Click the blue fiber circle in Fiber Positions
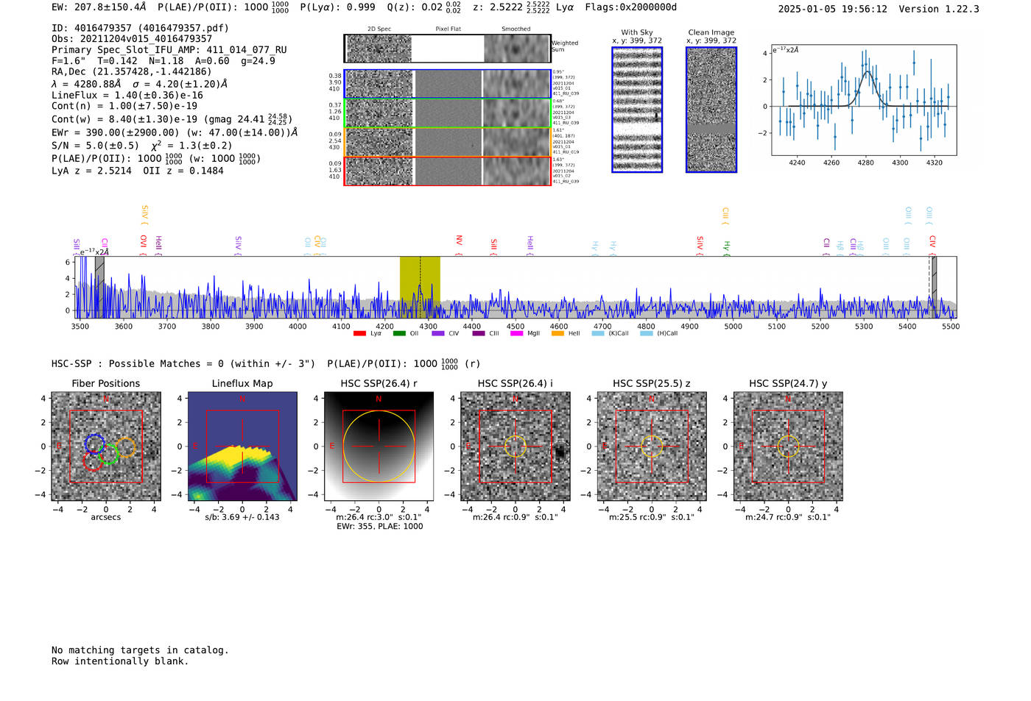Viewport: 1031px width, 701px height. coord(95,444)
